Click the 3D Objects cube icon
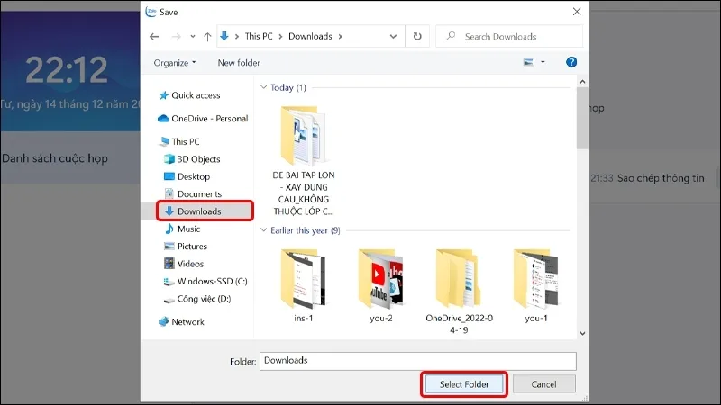Viewport: 721px width, 405px height. pos(169,159)
